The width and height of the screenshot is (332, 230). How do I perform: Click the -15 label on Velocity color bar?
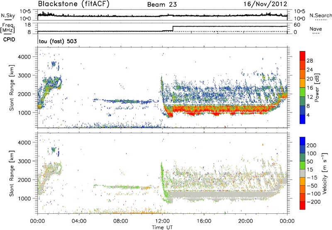[x=312, y=178]
